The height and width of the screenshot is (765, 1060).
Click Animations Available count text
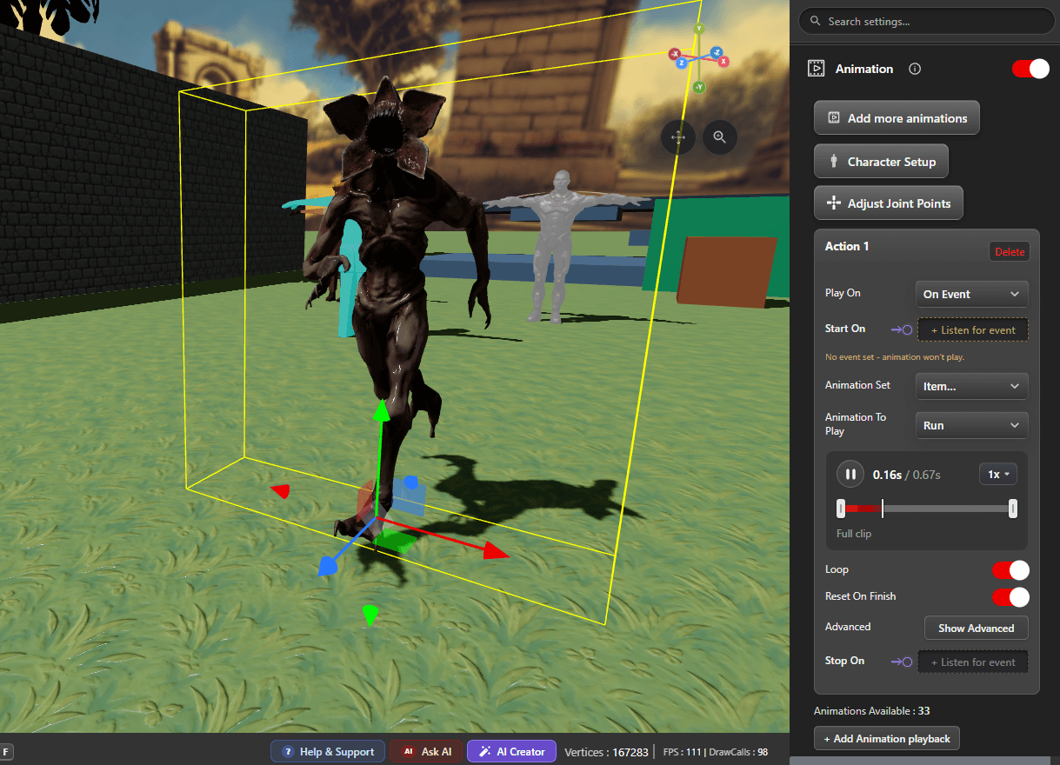[871, 711]
